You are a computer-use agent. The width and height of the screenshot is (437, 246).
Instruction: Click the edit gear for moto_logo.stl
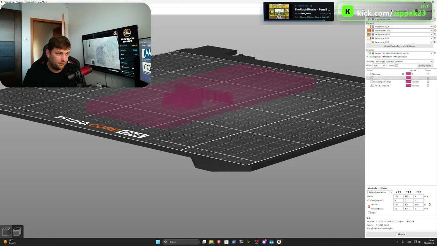click(x=428, y=85)
